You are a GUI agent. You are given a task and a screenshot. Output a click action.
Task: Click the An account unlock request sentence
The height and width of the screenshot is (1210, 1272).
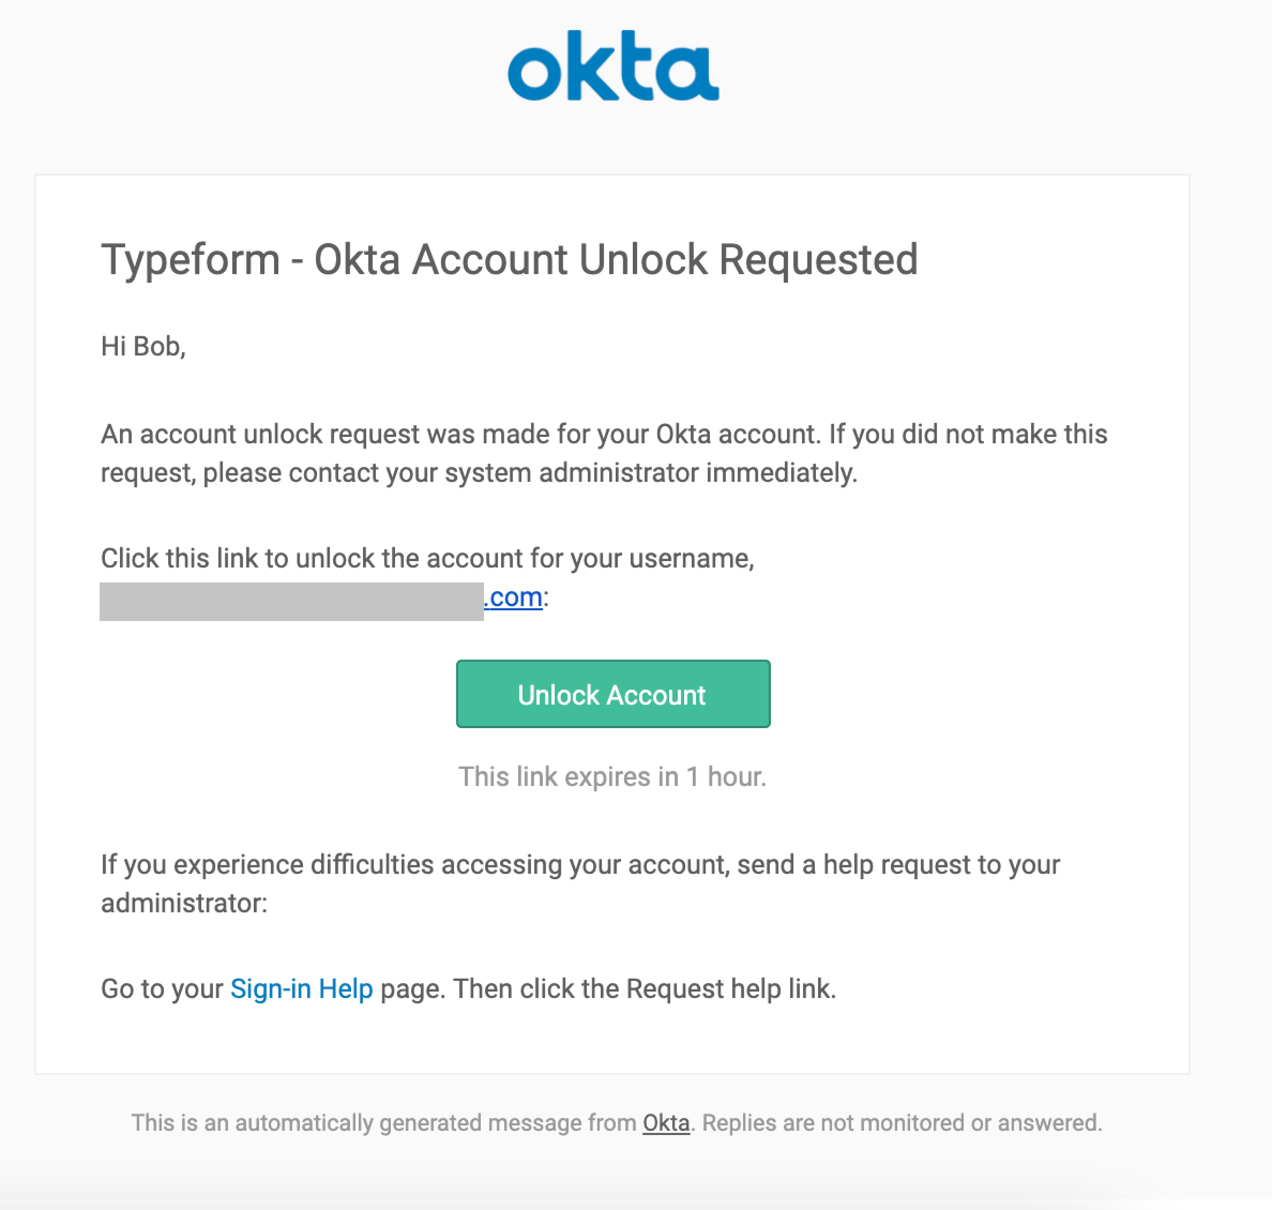[x=604, y=434]
